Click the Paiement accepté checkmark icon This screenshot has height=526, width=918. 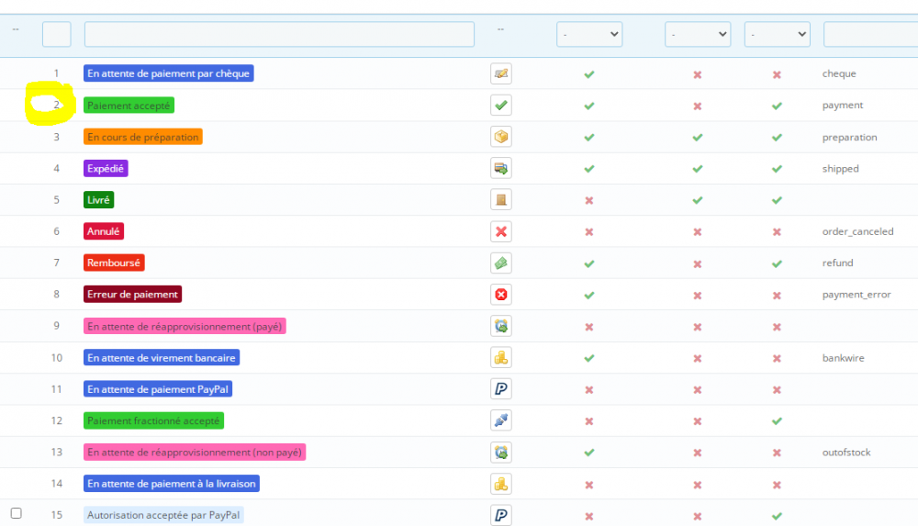click(x=501, y=106)
